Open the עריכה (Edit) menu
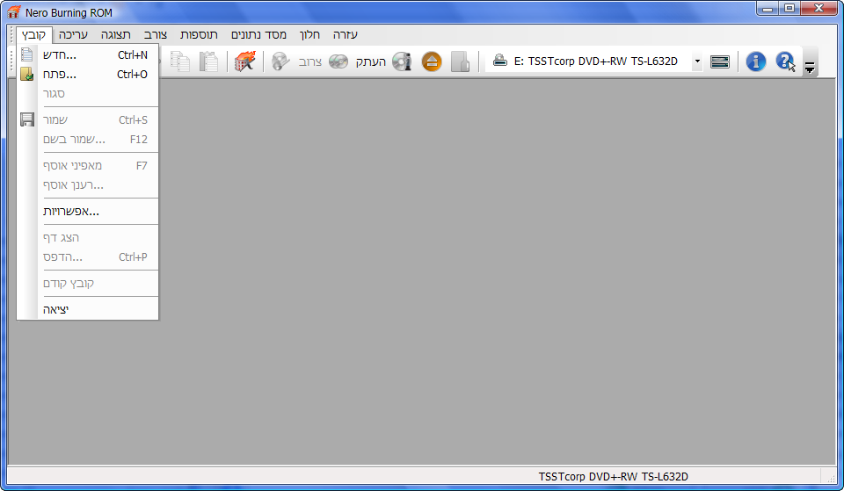This screenshot has height=491, width=844. (x=73, y=34)
